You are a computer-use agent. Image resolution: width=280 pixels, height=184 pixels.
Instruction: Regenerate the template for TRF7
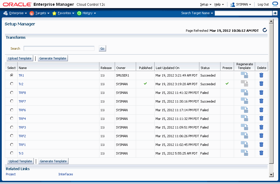click(244, 101)
